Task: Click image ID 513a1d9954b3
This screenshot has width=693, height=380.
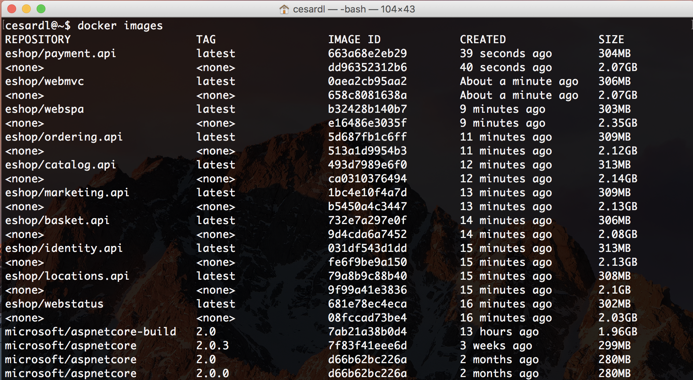Action: pos(367,151)
